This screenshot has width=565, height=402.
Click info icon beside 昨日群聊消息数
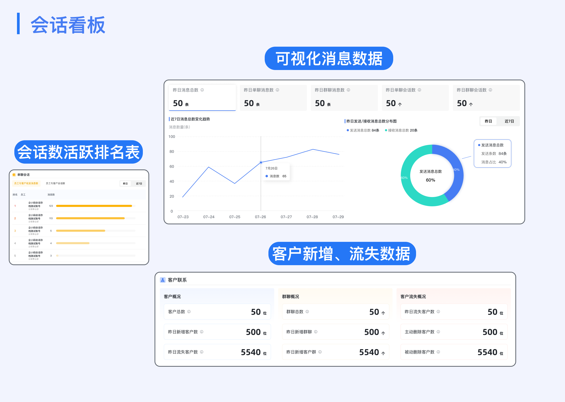point(348,90)
